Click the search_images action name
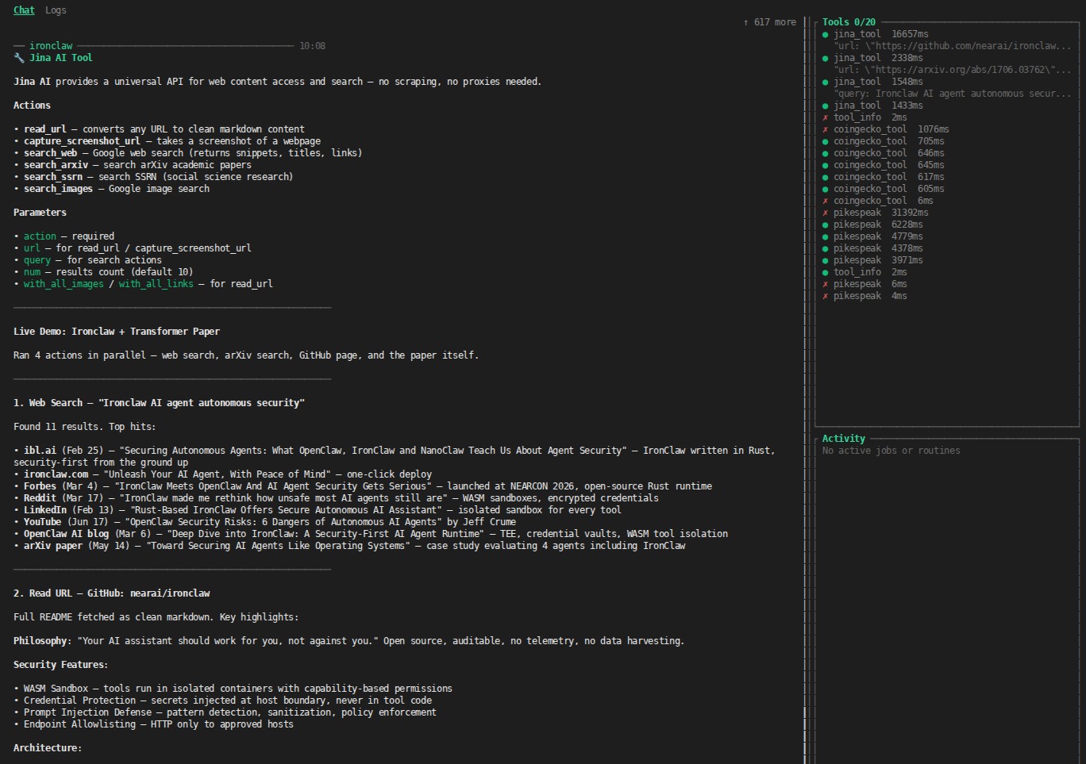The height and width of the screenshot is (764, 1086). [x=58, y=189]
